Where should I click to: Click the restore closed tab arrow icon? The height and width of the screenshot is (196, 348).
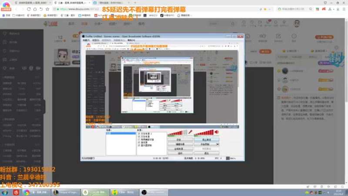click(x=41, y=9)
